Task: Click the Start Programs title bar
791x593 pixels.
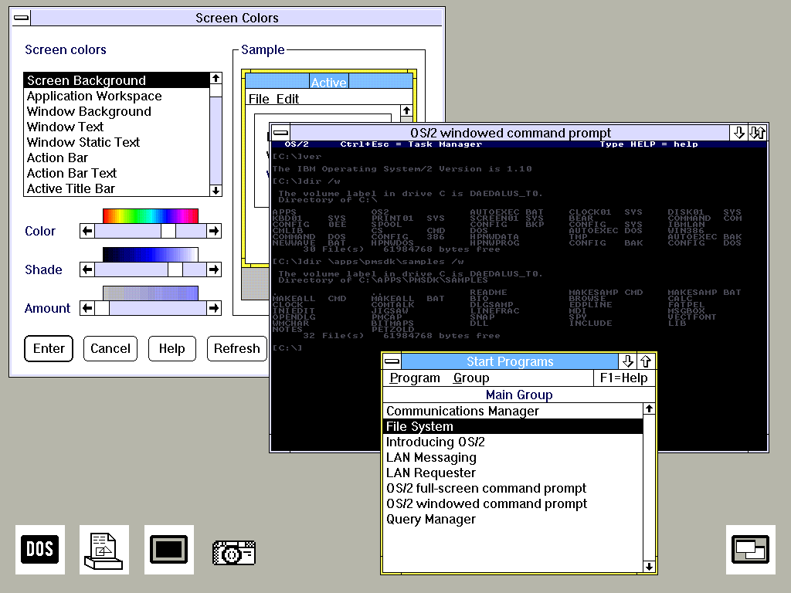Action: (510, 361)
